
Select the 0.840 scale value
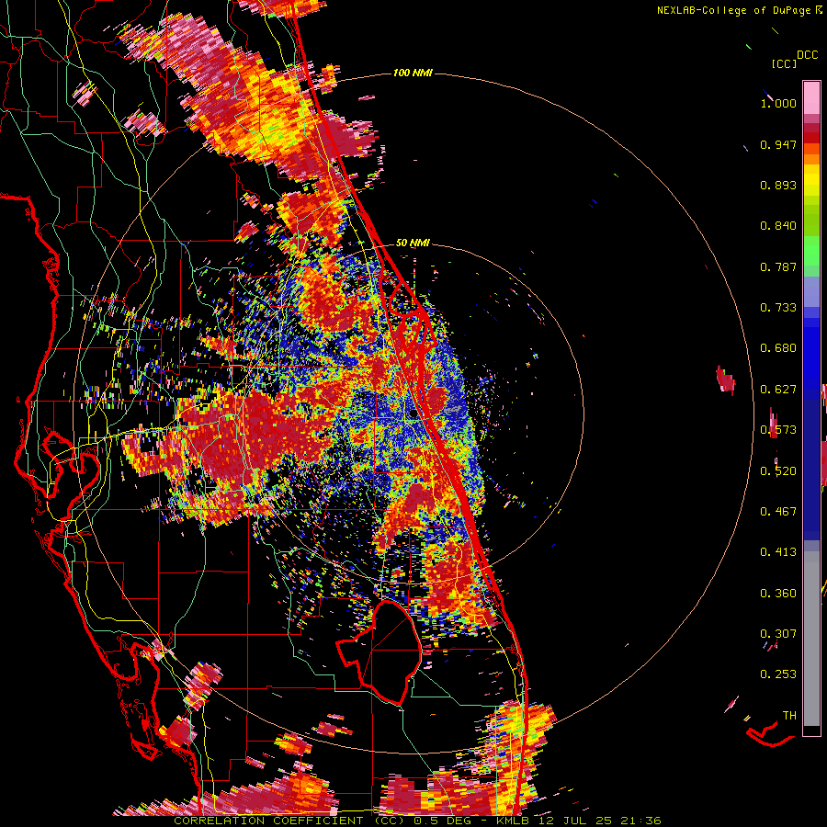click(778, 226)
